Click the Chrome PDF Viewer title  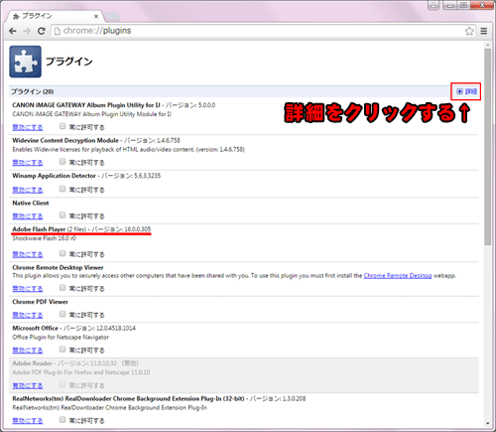coord(40,302)
